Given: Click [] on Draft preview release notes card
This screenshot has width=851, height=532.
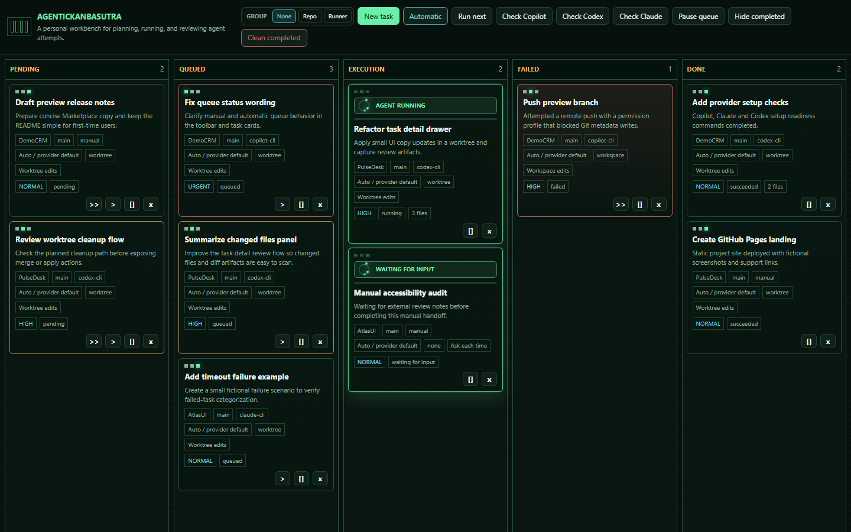Looking at the screenshot, I should point(132,205).
